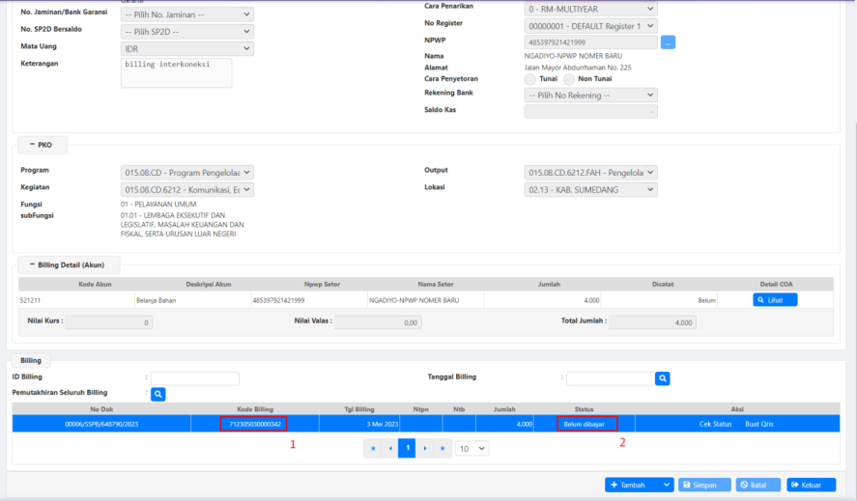Open the Rekening Bank dropdown
The width and height of the screenshot is (857, 501).
590,96
